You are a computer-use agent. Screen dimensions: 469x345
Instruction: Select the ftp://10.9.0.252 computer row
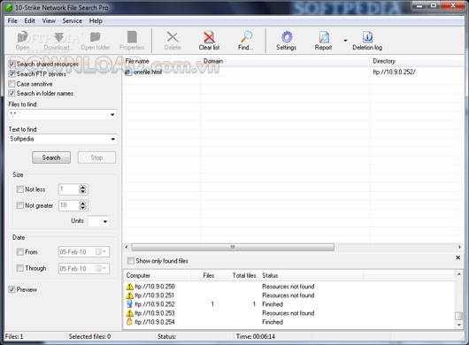[289, 304]
